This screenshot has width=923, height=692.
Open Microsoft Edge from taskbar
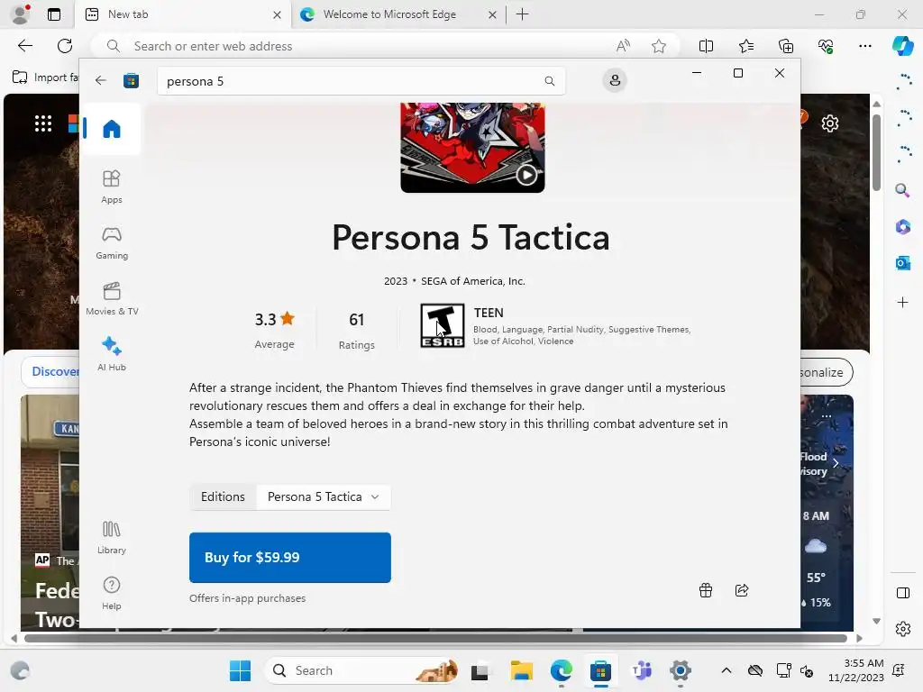[561, 670]
